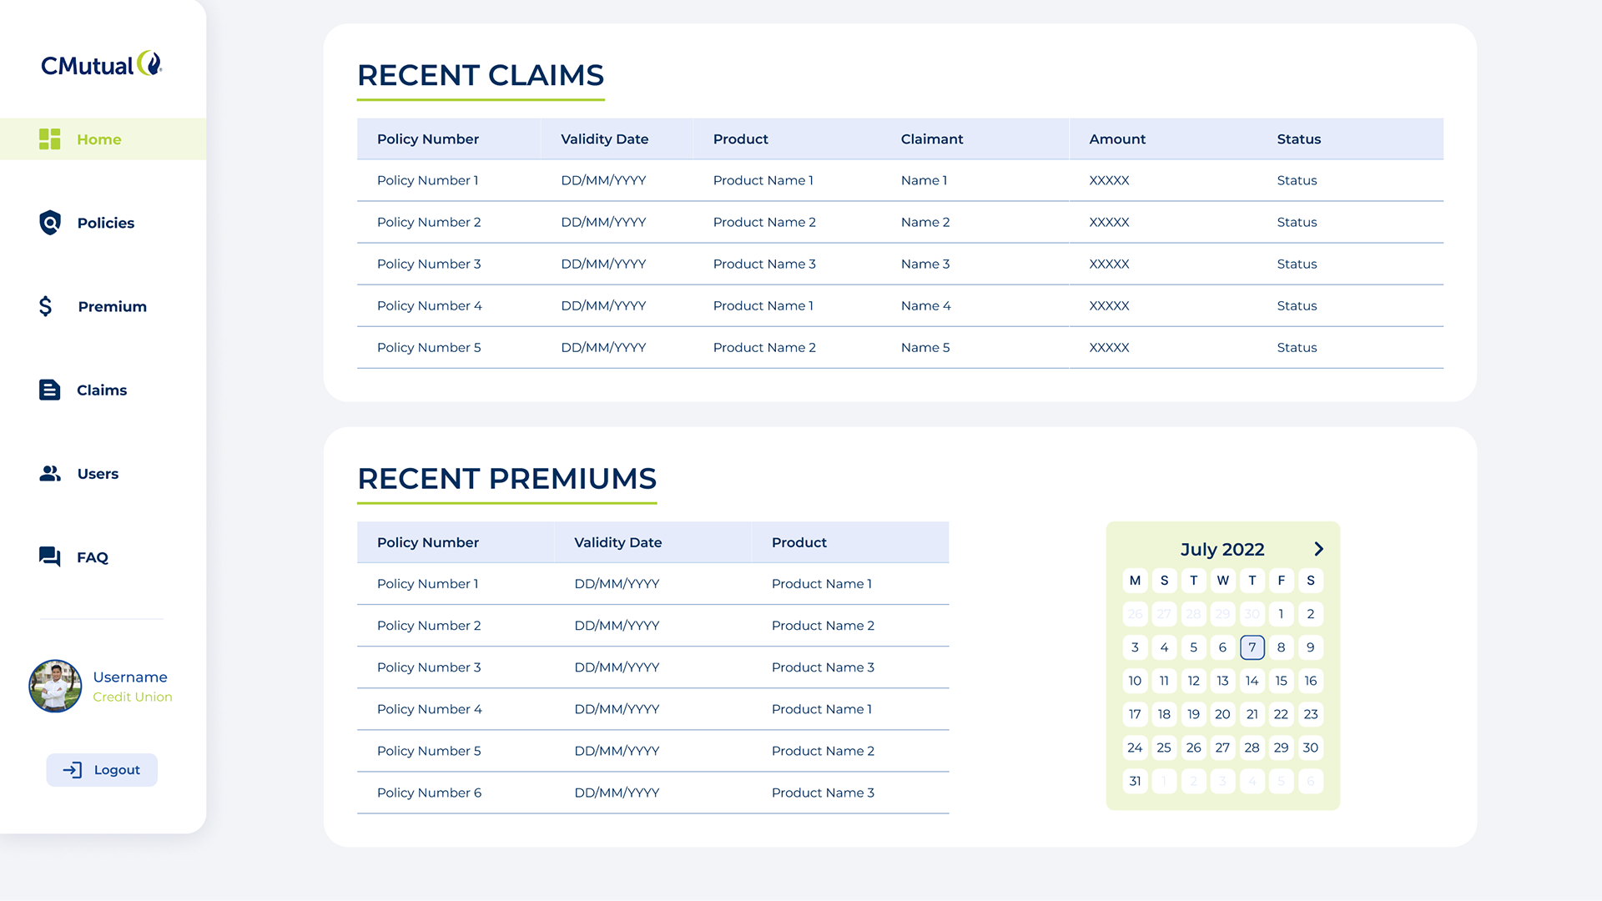Select the Credit Union label
1602x901 pixels.
(x=132, y=697)
